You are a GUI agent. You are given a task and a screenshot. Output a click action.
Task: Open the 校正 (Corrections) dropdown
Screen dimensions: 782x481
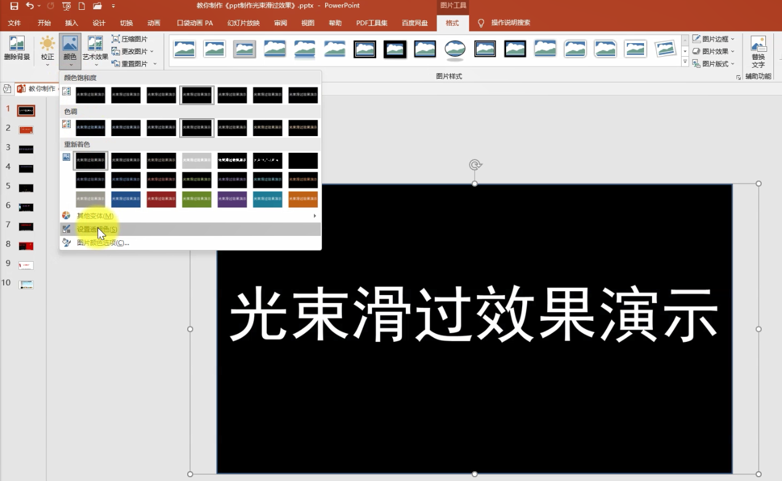click(47, 51)
